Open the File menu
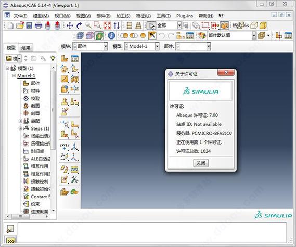Screen dimensions: 296x247 [20, 16]
